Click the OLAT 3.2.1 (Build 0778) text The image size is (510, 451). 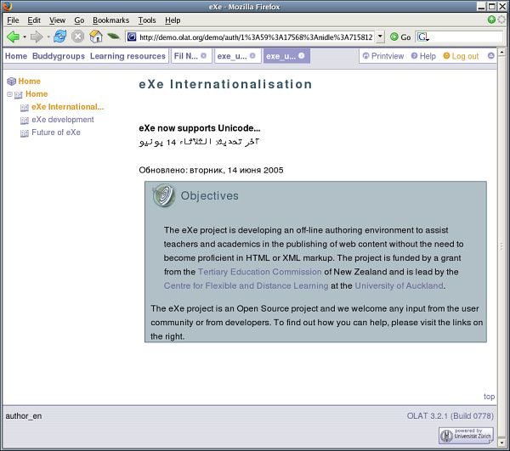tap(450, 416)
